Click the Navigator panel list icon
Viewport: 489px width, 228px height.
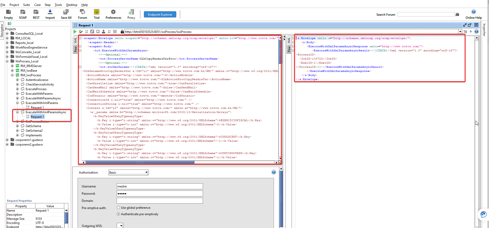[10, 24]
